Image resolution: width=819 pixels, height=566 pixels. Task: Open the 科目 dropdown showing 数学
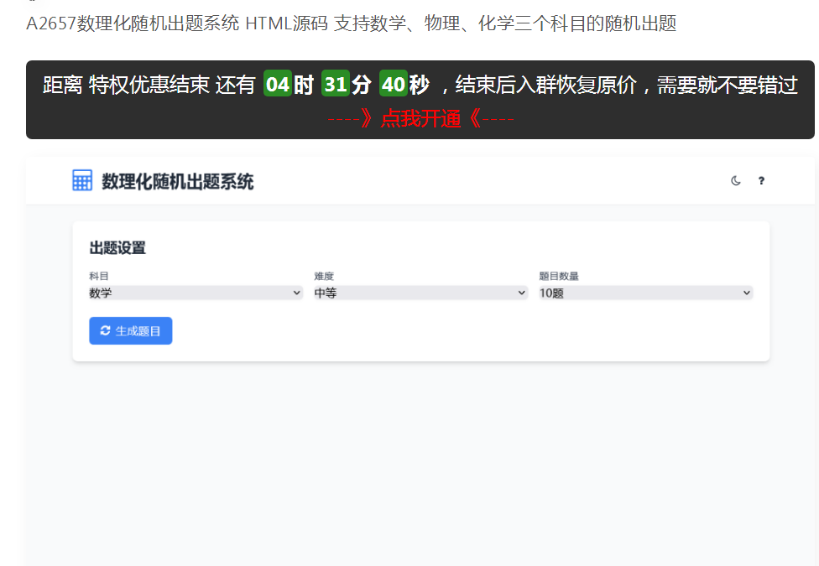tap(196, 293)
